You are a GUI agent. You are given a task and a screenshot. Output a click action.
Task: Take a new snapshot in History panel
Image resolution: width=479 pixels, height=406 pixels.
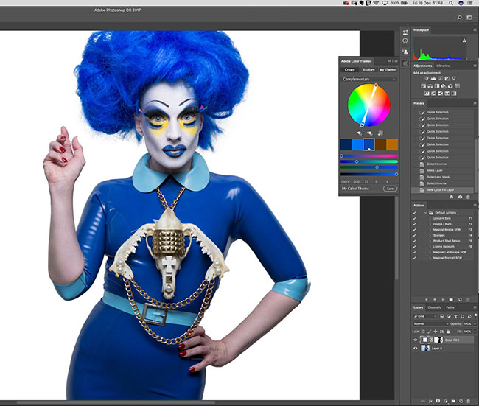coord(460,197)
